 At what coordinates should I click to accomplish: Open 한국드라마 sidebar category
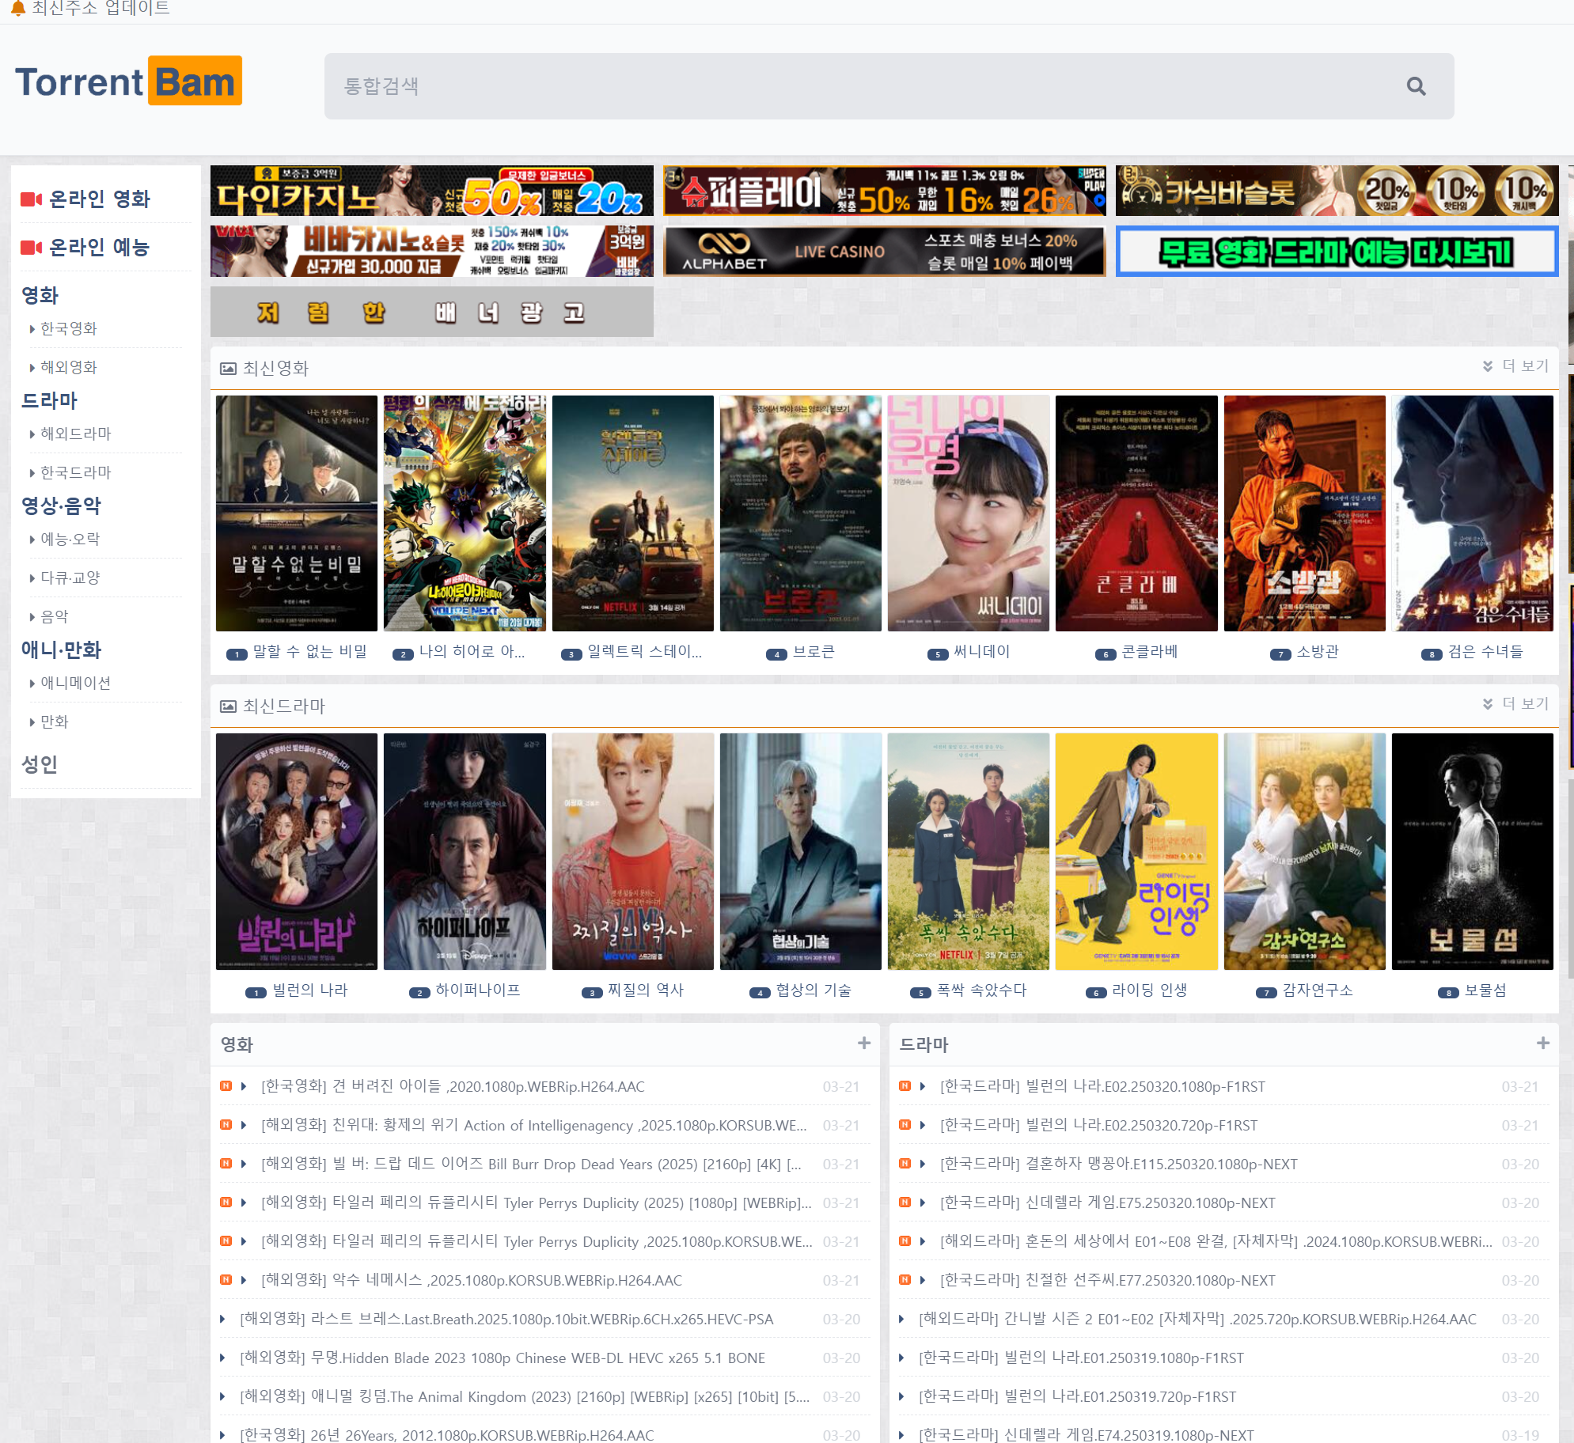[75, 472]
